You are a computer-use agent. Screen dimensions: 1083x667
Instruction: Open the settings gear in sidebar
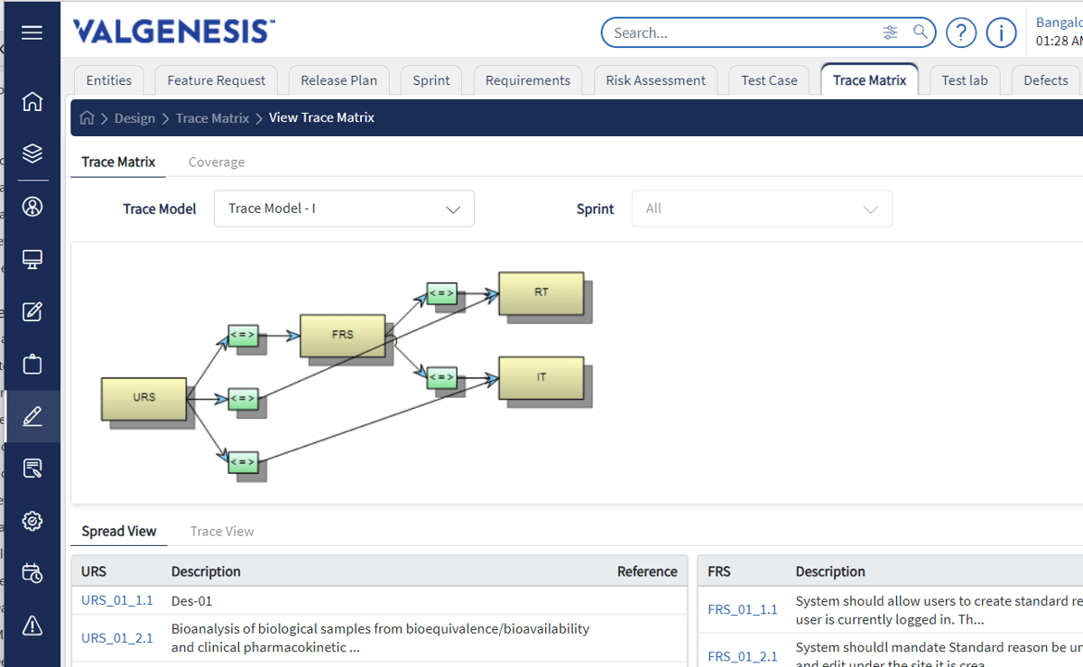click(32, 521)
